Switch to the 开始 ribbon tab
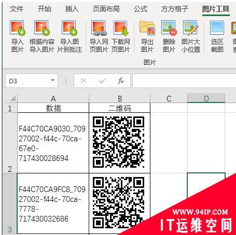 pyautogui.click(x=45, y=9)
